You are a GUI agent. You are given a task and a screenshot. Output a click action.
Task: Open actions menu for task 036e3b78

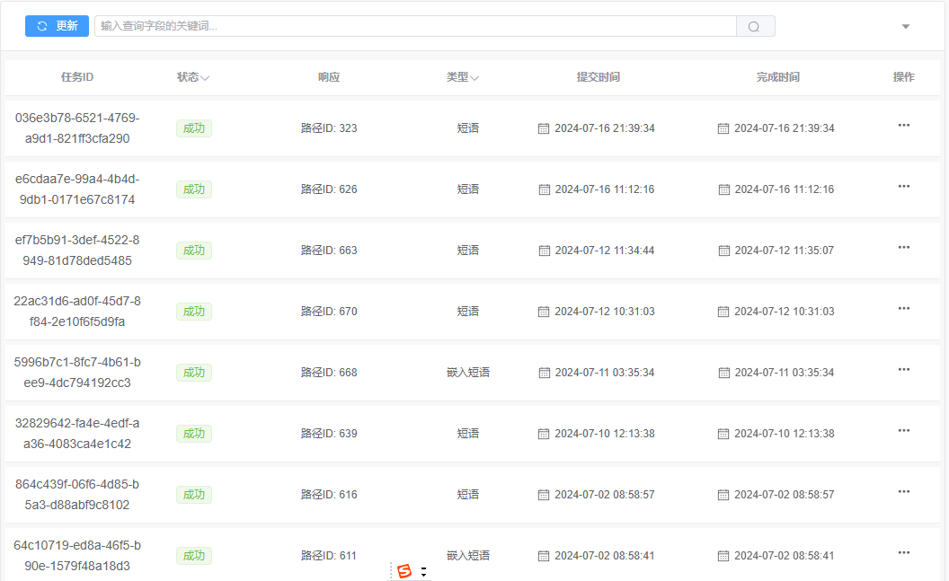[903, 125]
